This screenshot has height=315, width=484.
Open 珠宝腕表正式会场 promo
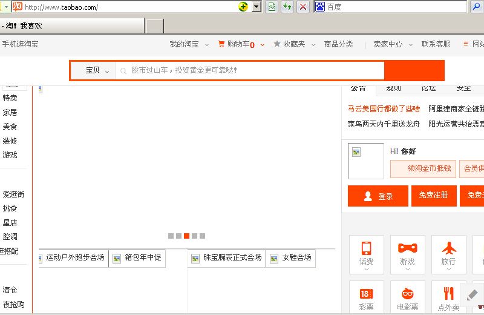pos(226,258)
